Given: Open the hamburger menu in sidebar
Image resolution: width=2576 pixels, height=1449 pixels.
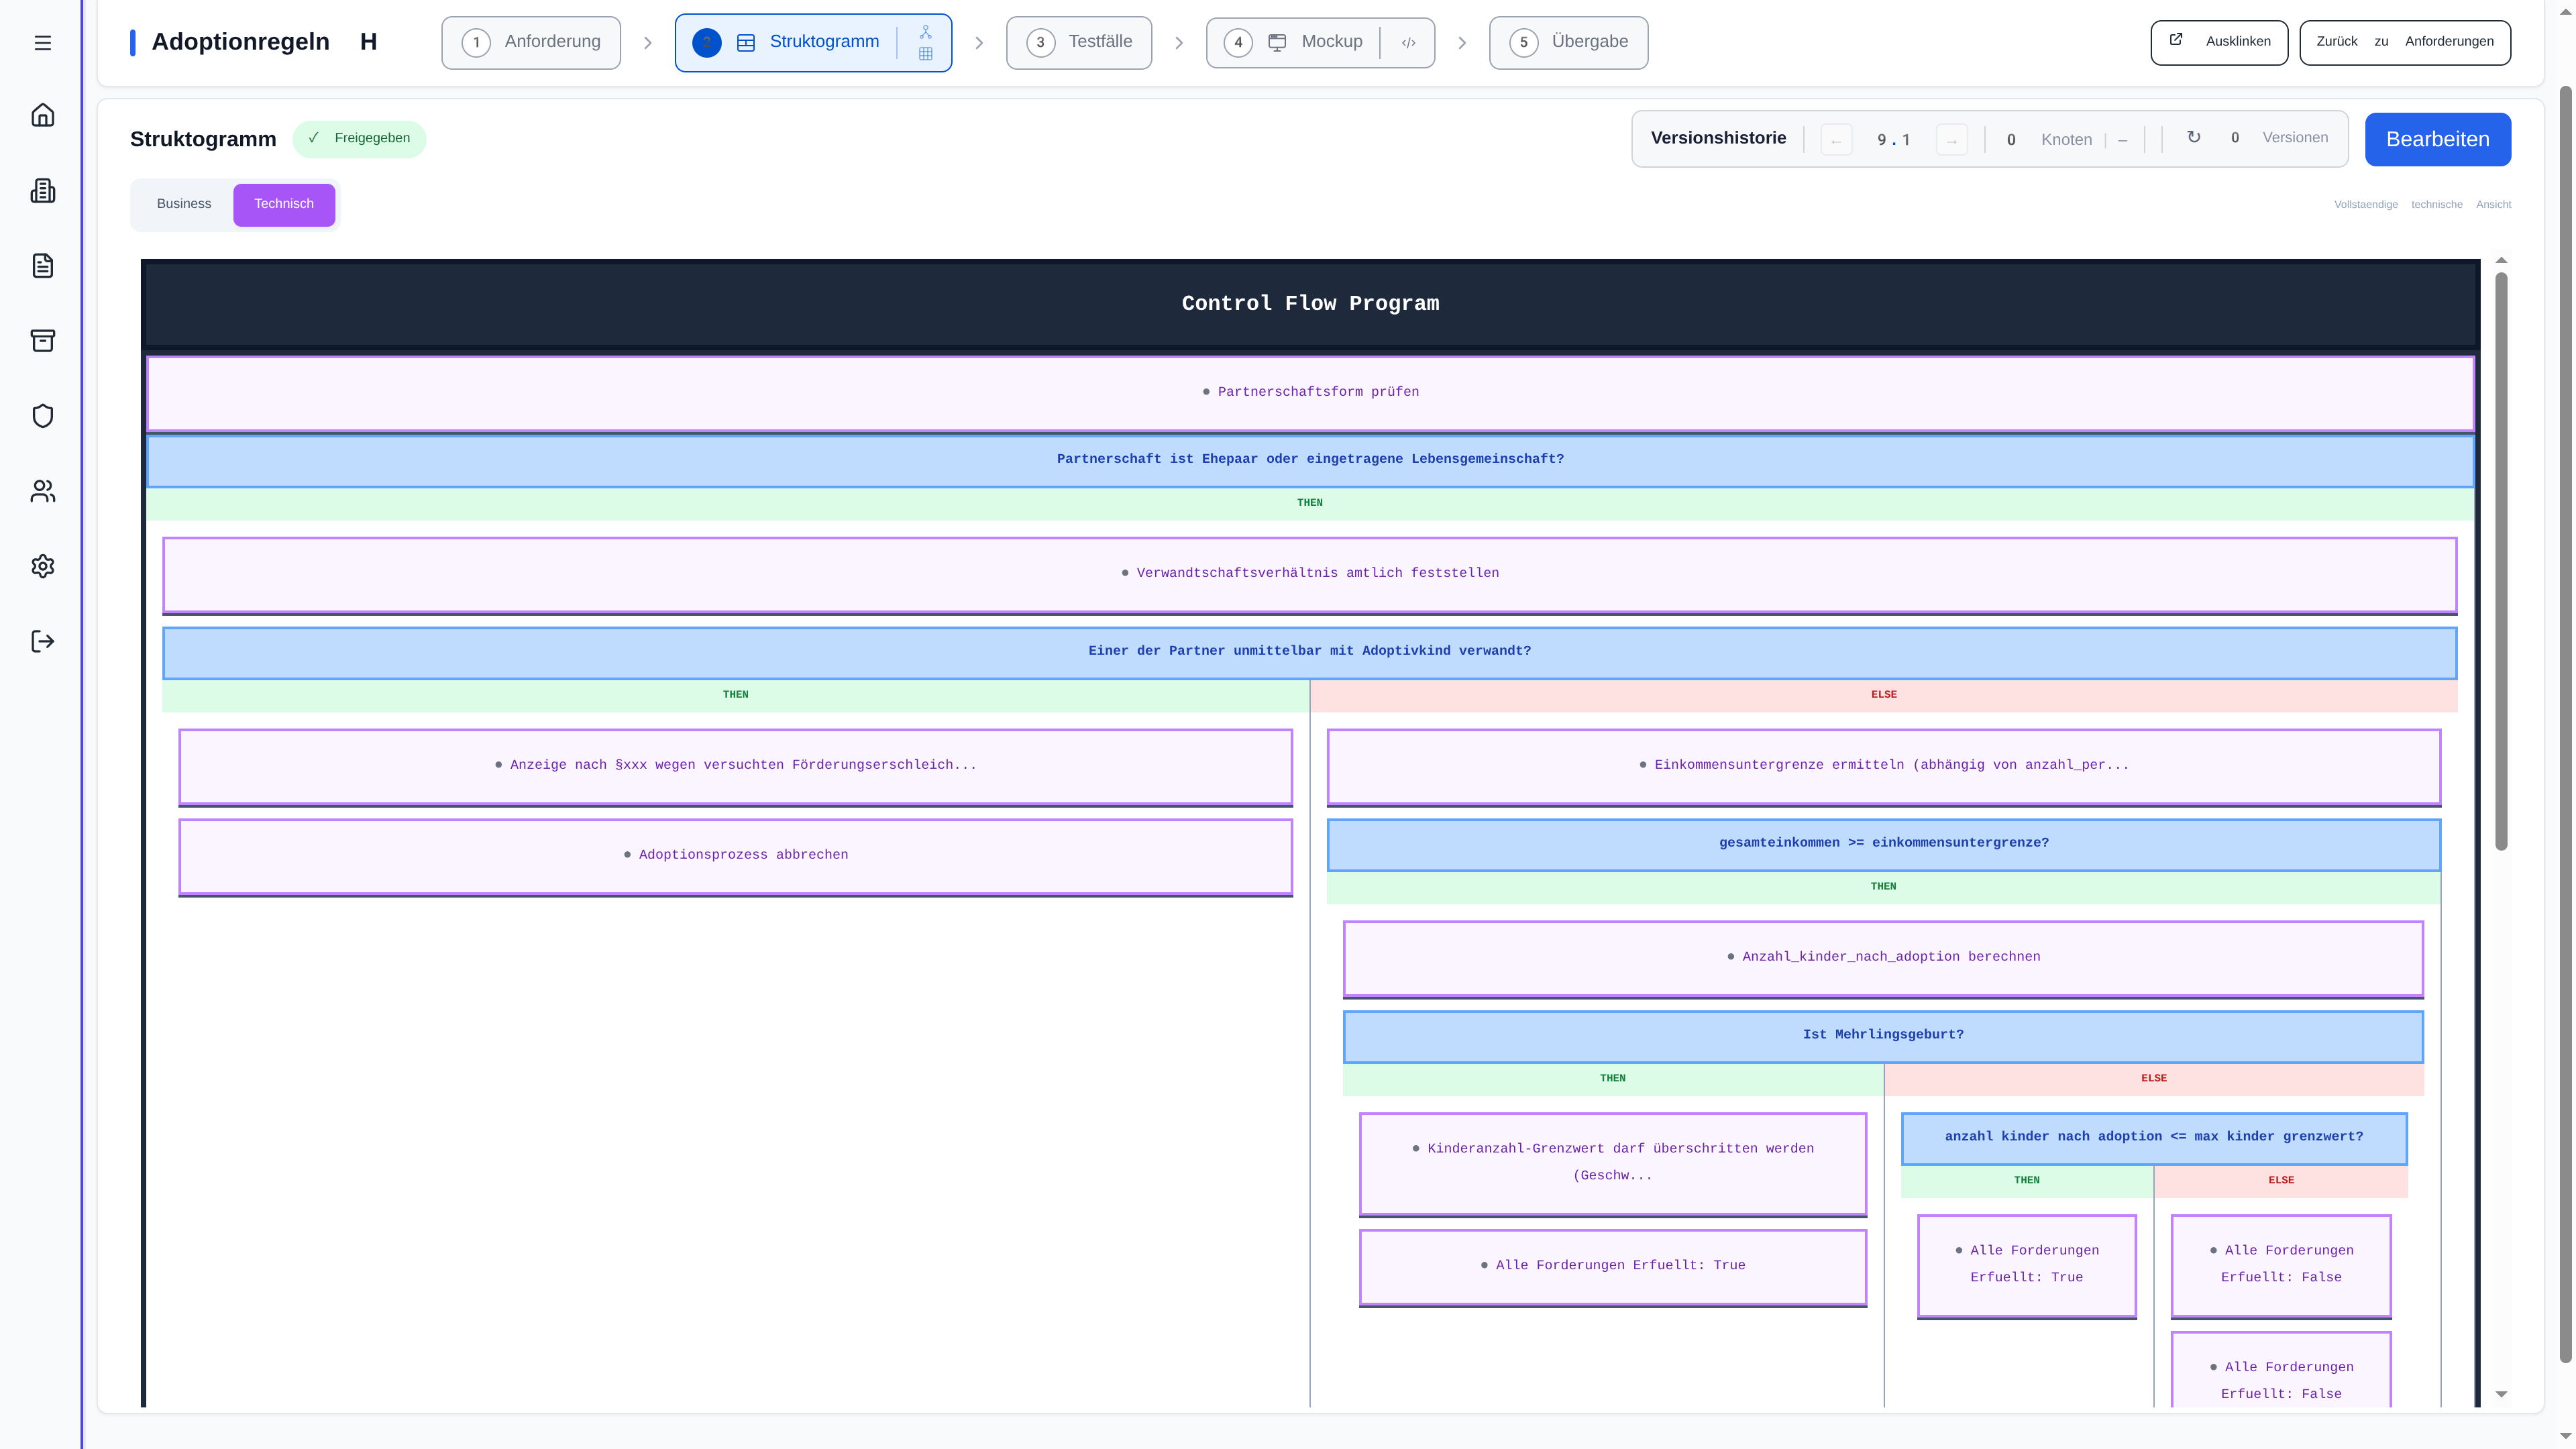Looking at the screenshot, I should click(42, 43).
